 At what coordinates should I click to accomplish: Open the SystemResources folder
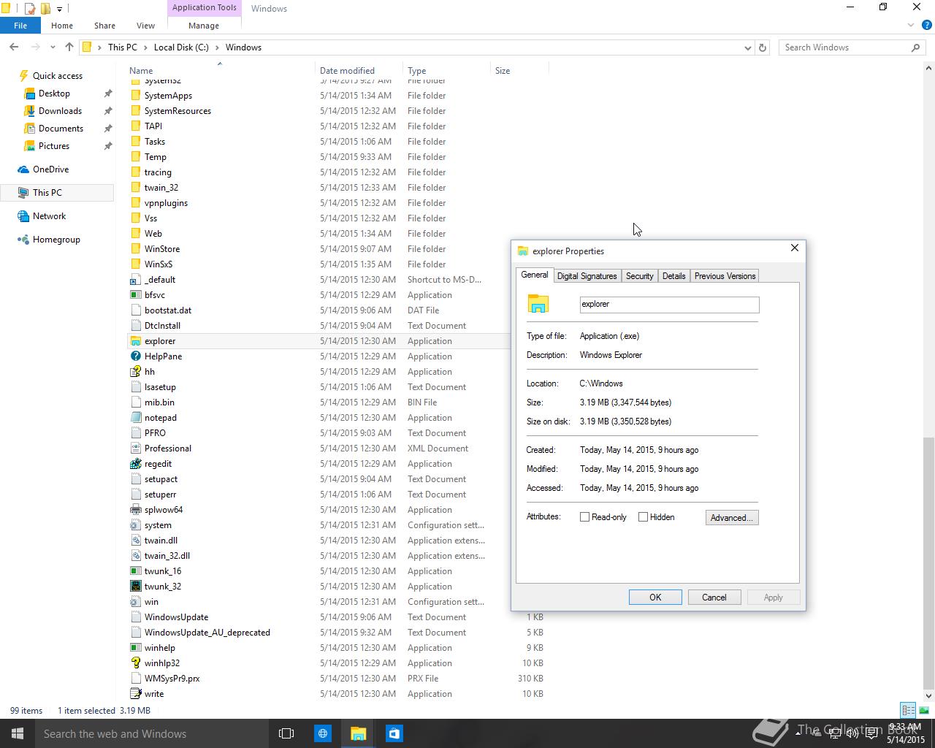(178, 111)
